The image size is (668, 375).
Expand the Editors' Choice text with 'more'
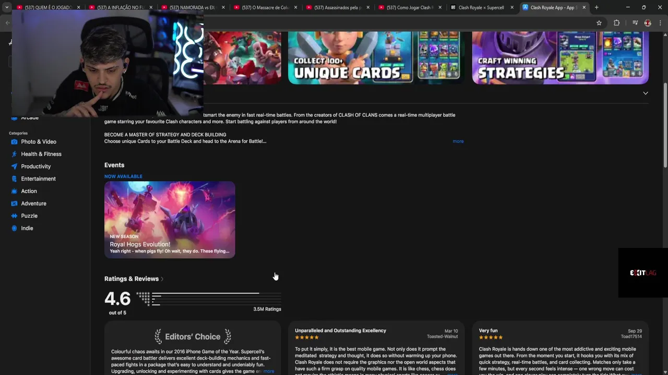coord(269,371)
